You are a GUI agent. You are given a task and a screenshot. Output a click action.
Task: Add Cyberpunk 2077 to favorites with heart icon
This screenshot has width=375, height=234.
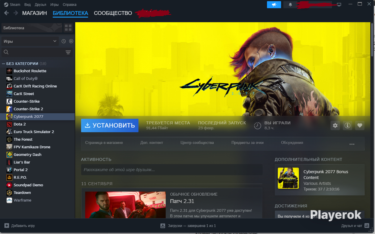click(x=360, y=125)
